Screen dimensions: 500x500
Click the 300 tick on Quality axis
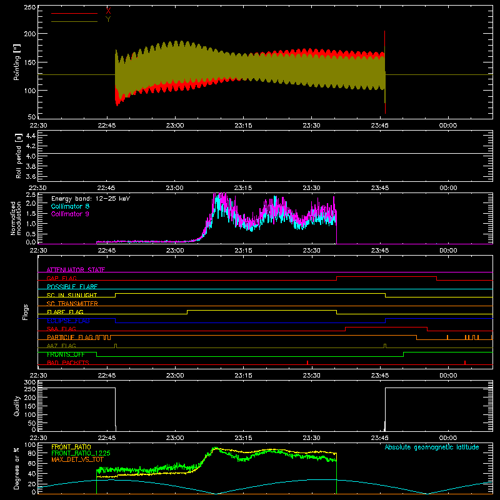(30, 382)
